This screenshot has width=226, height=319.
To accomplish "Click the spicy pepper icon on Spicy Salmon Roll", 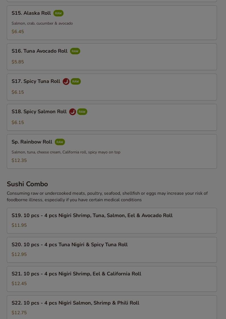I will click(x=73, y=112).
